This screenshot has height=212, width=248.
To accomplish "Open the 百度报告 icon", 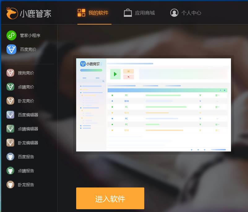I will (11, 157).
